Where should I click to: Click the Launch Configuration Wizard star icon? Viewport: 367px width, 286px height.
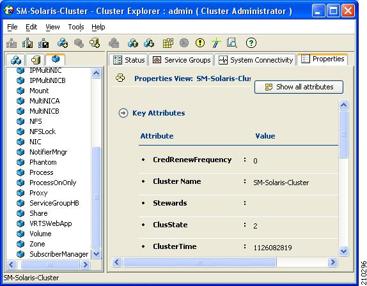click(216, 43)
